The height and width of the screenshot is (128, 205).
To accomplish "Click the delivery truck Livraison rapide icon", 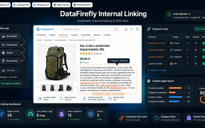I will coord(40,98).
